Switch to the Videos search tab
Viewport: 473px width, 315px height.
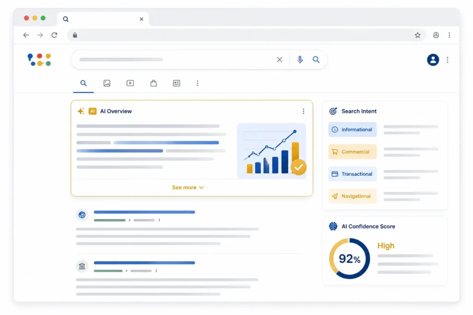click(130, 83)
